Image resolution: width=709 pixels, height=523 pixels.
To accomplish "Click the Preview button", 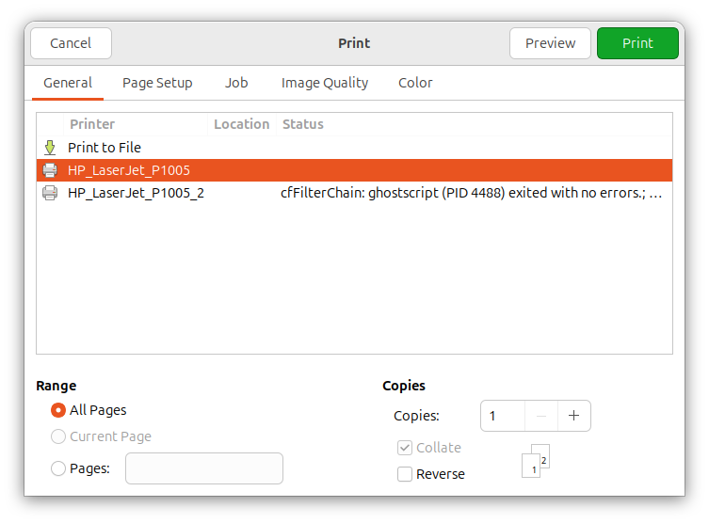I will point(550,43).
